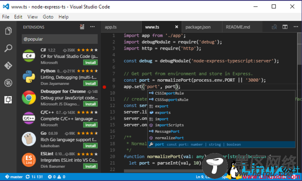Viewport: 302px width, 181px height.
Task: Select CSSImportRule suggestion
Action: 221,93
